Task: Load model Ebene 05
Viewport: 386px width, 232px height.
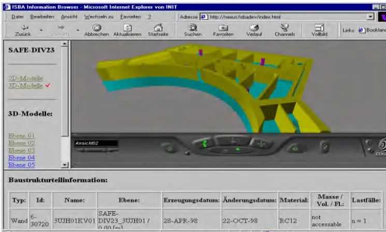Action: 21,165
